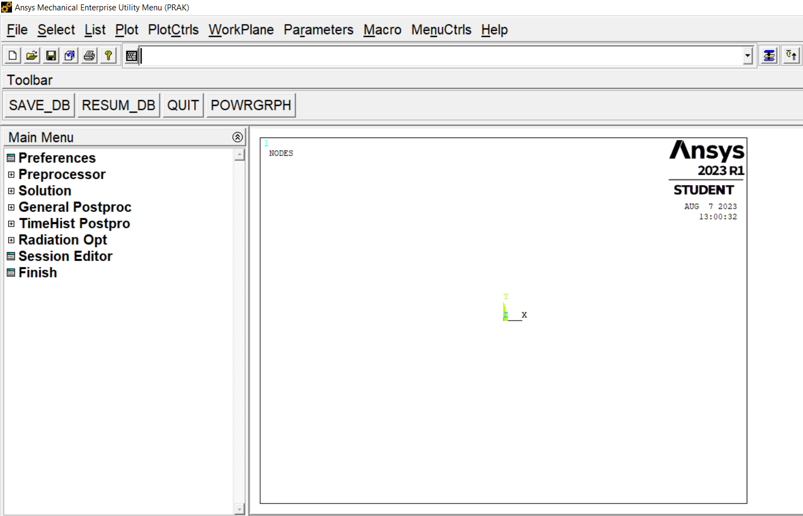The image size is (803, 516).
Task: Open the WorkPlane menu
Action: (x=241, y=30)
